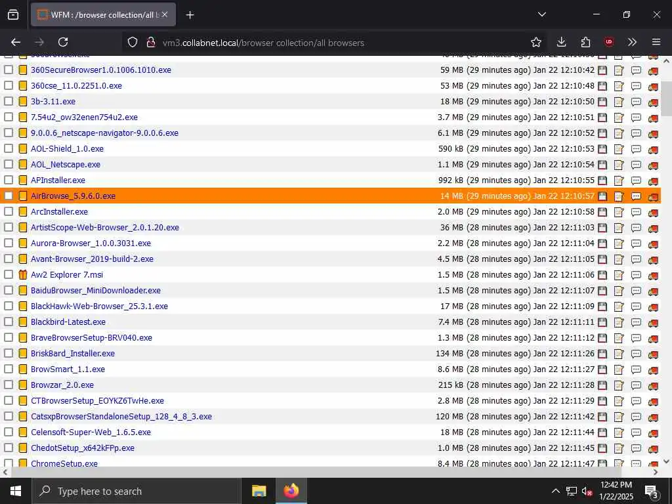
Task: Click the ArcInstaller.exe file link
Action: click(x=59, y=212)
